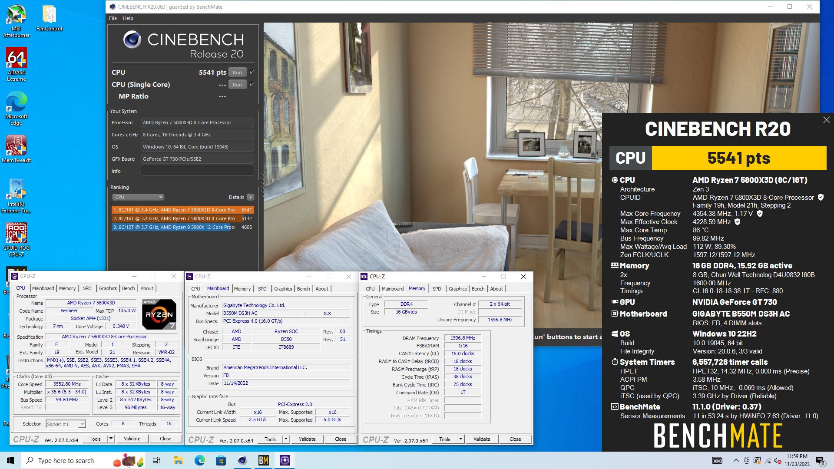Viewport: 834px width, 469px height.
Task: Expand the ranking Details arrow button
Action: pos(251,197)
